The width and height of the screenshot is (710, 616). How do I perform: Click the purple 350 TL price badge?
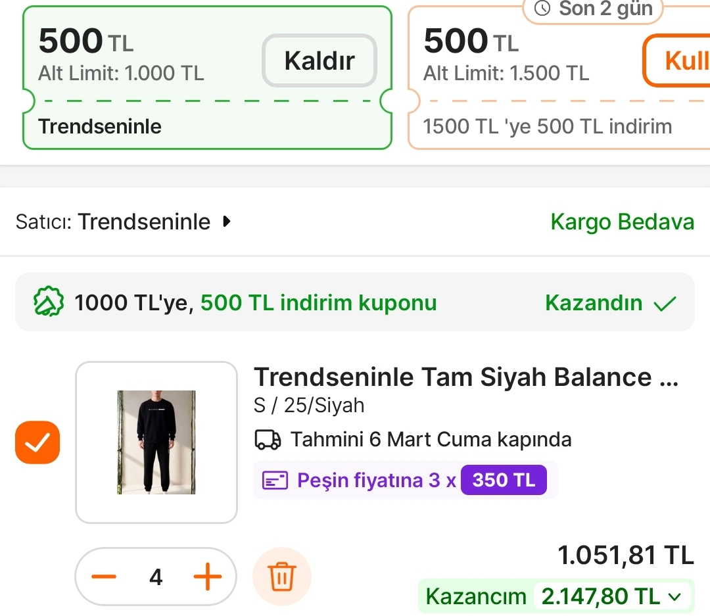(504, 479)
